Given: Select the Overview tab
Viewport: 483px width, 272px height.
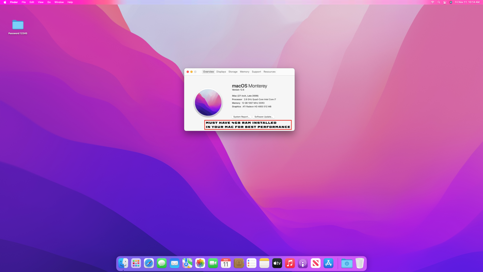Looking at the screenshot, I should pos(208,72).
